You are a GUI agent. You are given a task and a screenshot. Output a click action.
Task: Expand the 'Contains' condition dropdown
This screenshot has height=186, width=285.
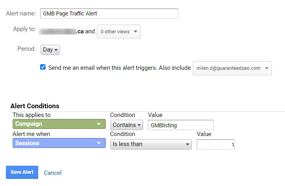126,125
